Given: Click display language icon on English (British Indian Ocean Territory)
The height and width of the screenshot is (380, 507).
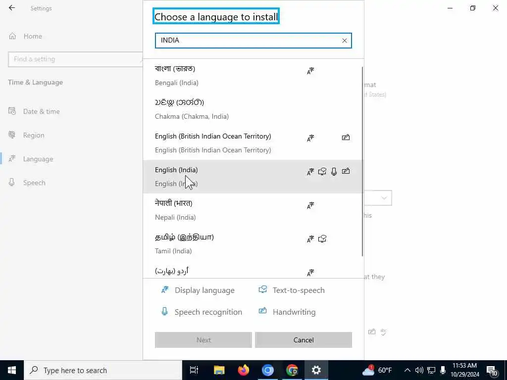Looking at the screenshot, I should point(310,138).
